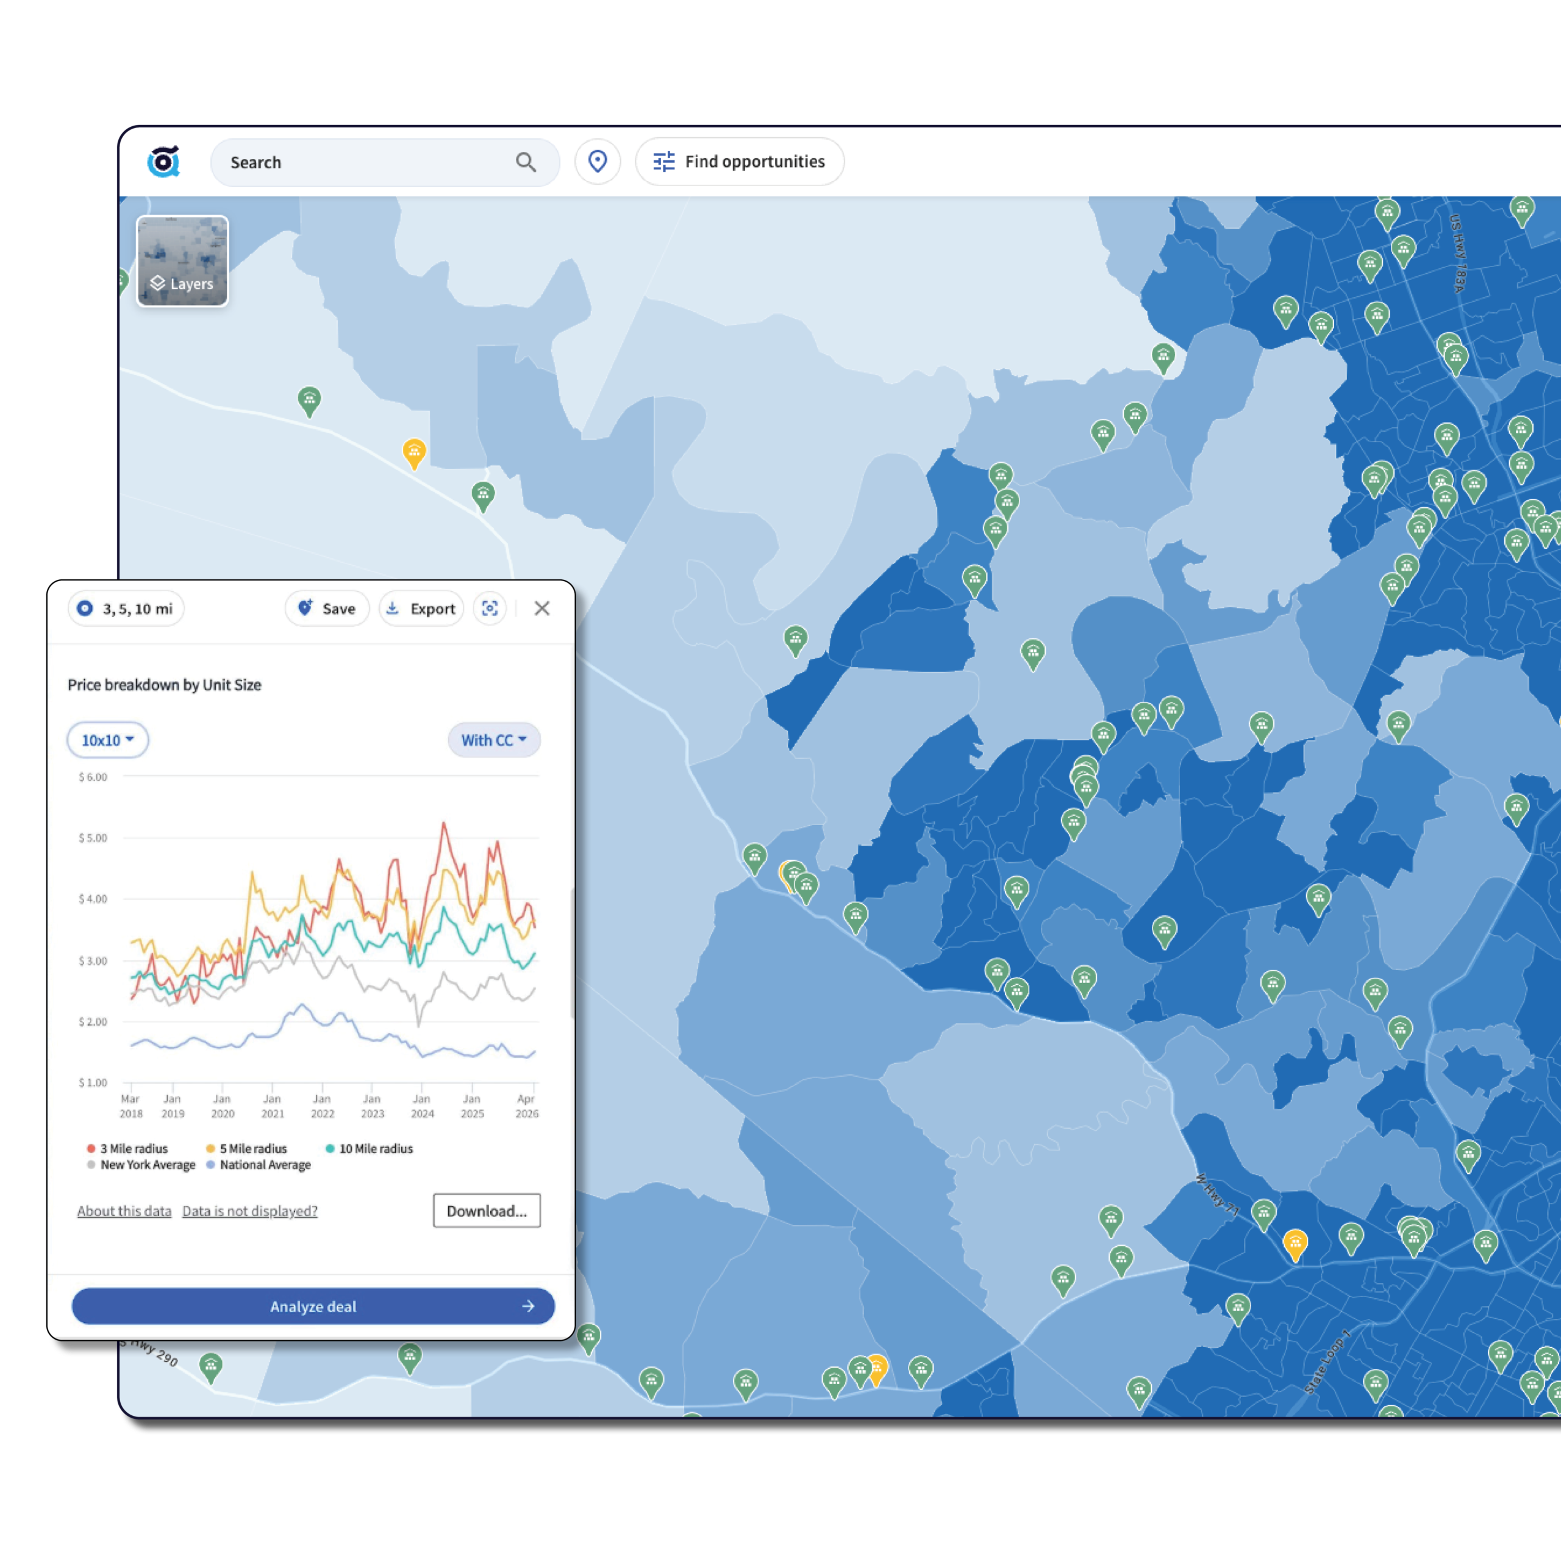Open the Layers thumbnail

[x=182, y=261]
